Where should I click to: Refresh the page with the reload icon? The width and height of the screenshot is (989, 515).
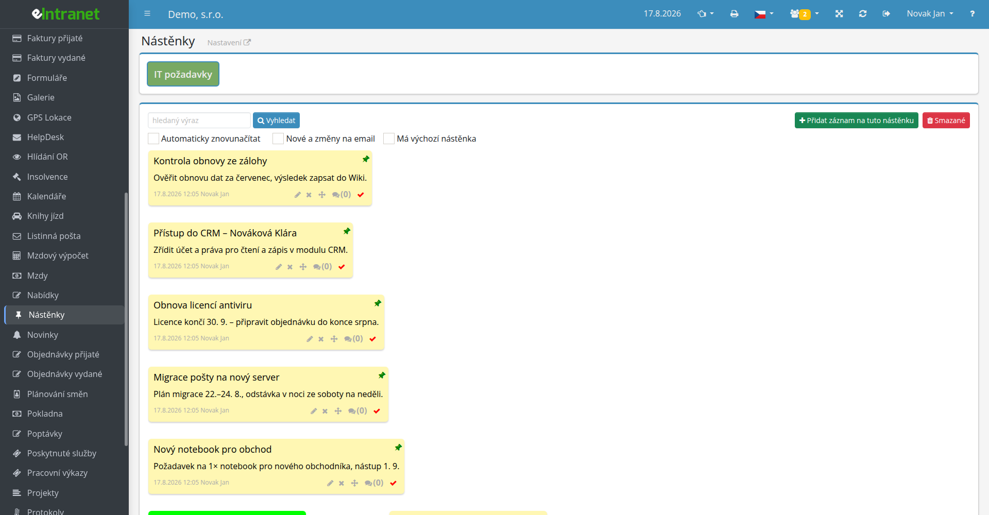pyautogui.click(x=863, y=14)
